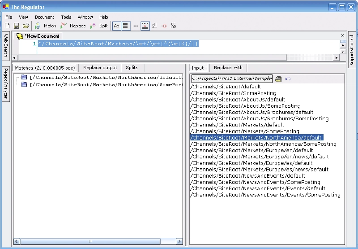This screenshot has width=358, height=249.
Task: Switch to the Replace with tab
Action: coord(228,68)
